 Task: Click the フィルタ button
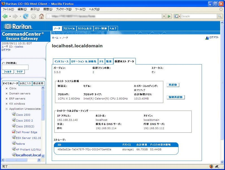(x=8, y=72)
